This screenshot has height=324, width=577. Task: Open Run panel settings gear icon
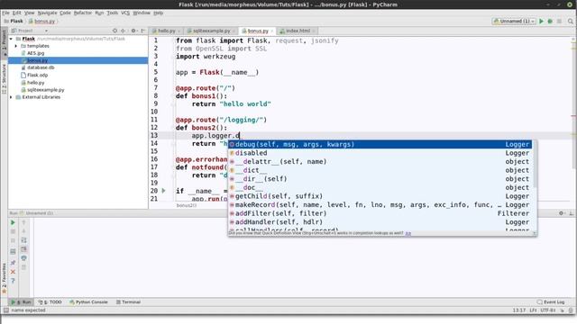point(562,213)
